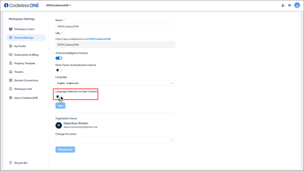Screen dimensions: 304x171
Task: Enable the Multi-Factor Authentication Feature toggle
Action: coord(59,70)
